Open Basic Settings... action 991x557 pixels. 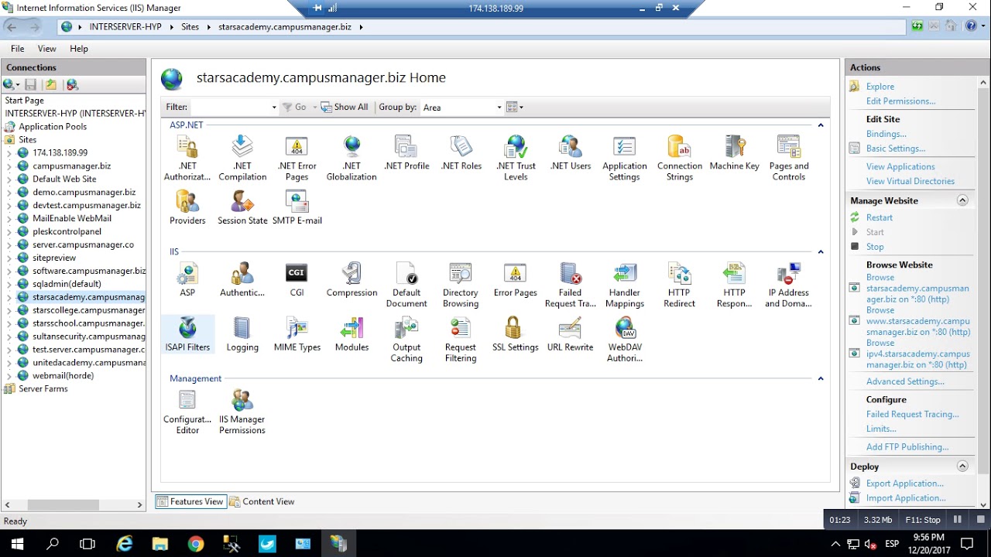click(896, 149)
